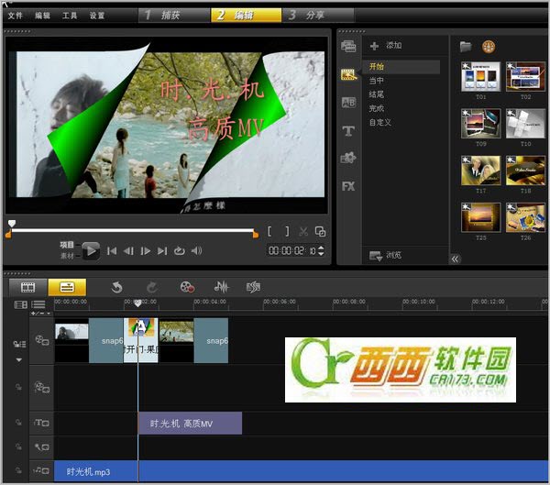The height and width of the screenshot is (485, 550).
Task: Switch to the 3 分享 step tab
Action: coord(306,15)
